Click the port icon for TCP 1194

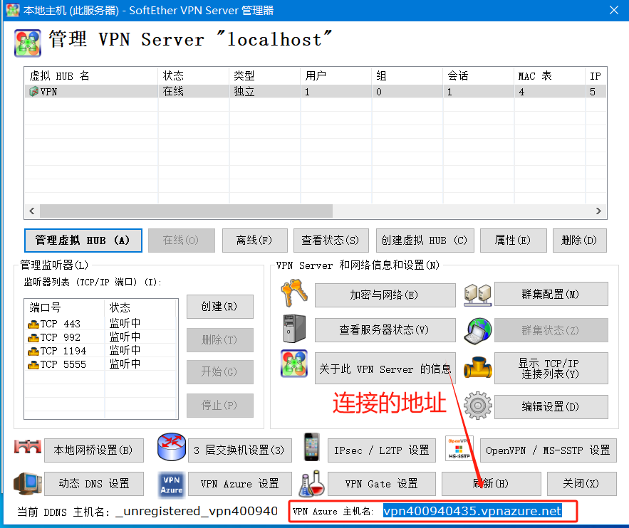tap(33, 352)
